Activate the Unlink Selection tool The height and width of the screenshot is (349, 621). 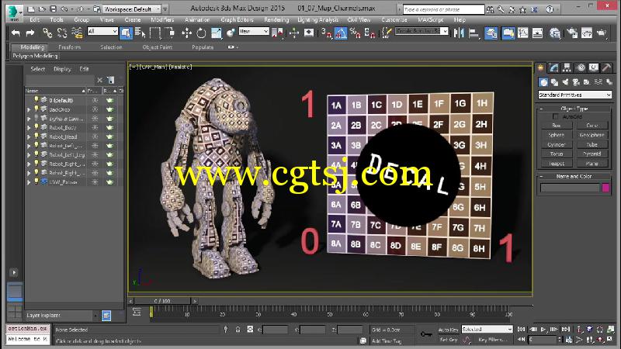(62, 33)
